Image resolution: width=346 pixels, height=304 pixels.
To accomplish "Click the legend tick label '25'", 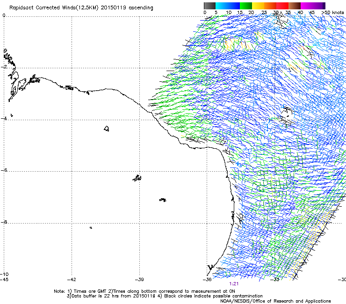I will (x=264, y=13).
